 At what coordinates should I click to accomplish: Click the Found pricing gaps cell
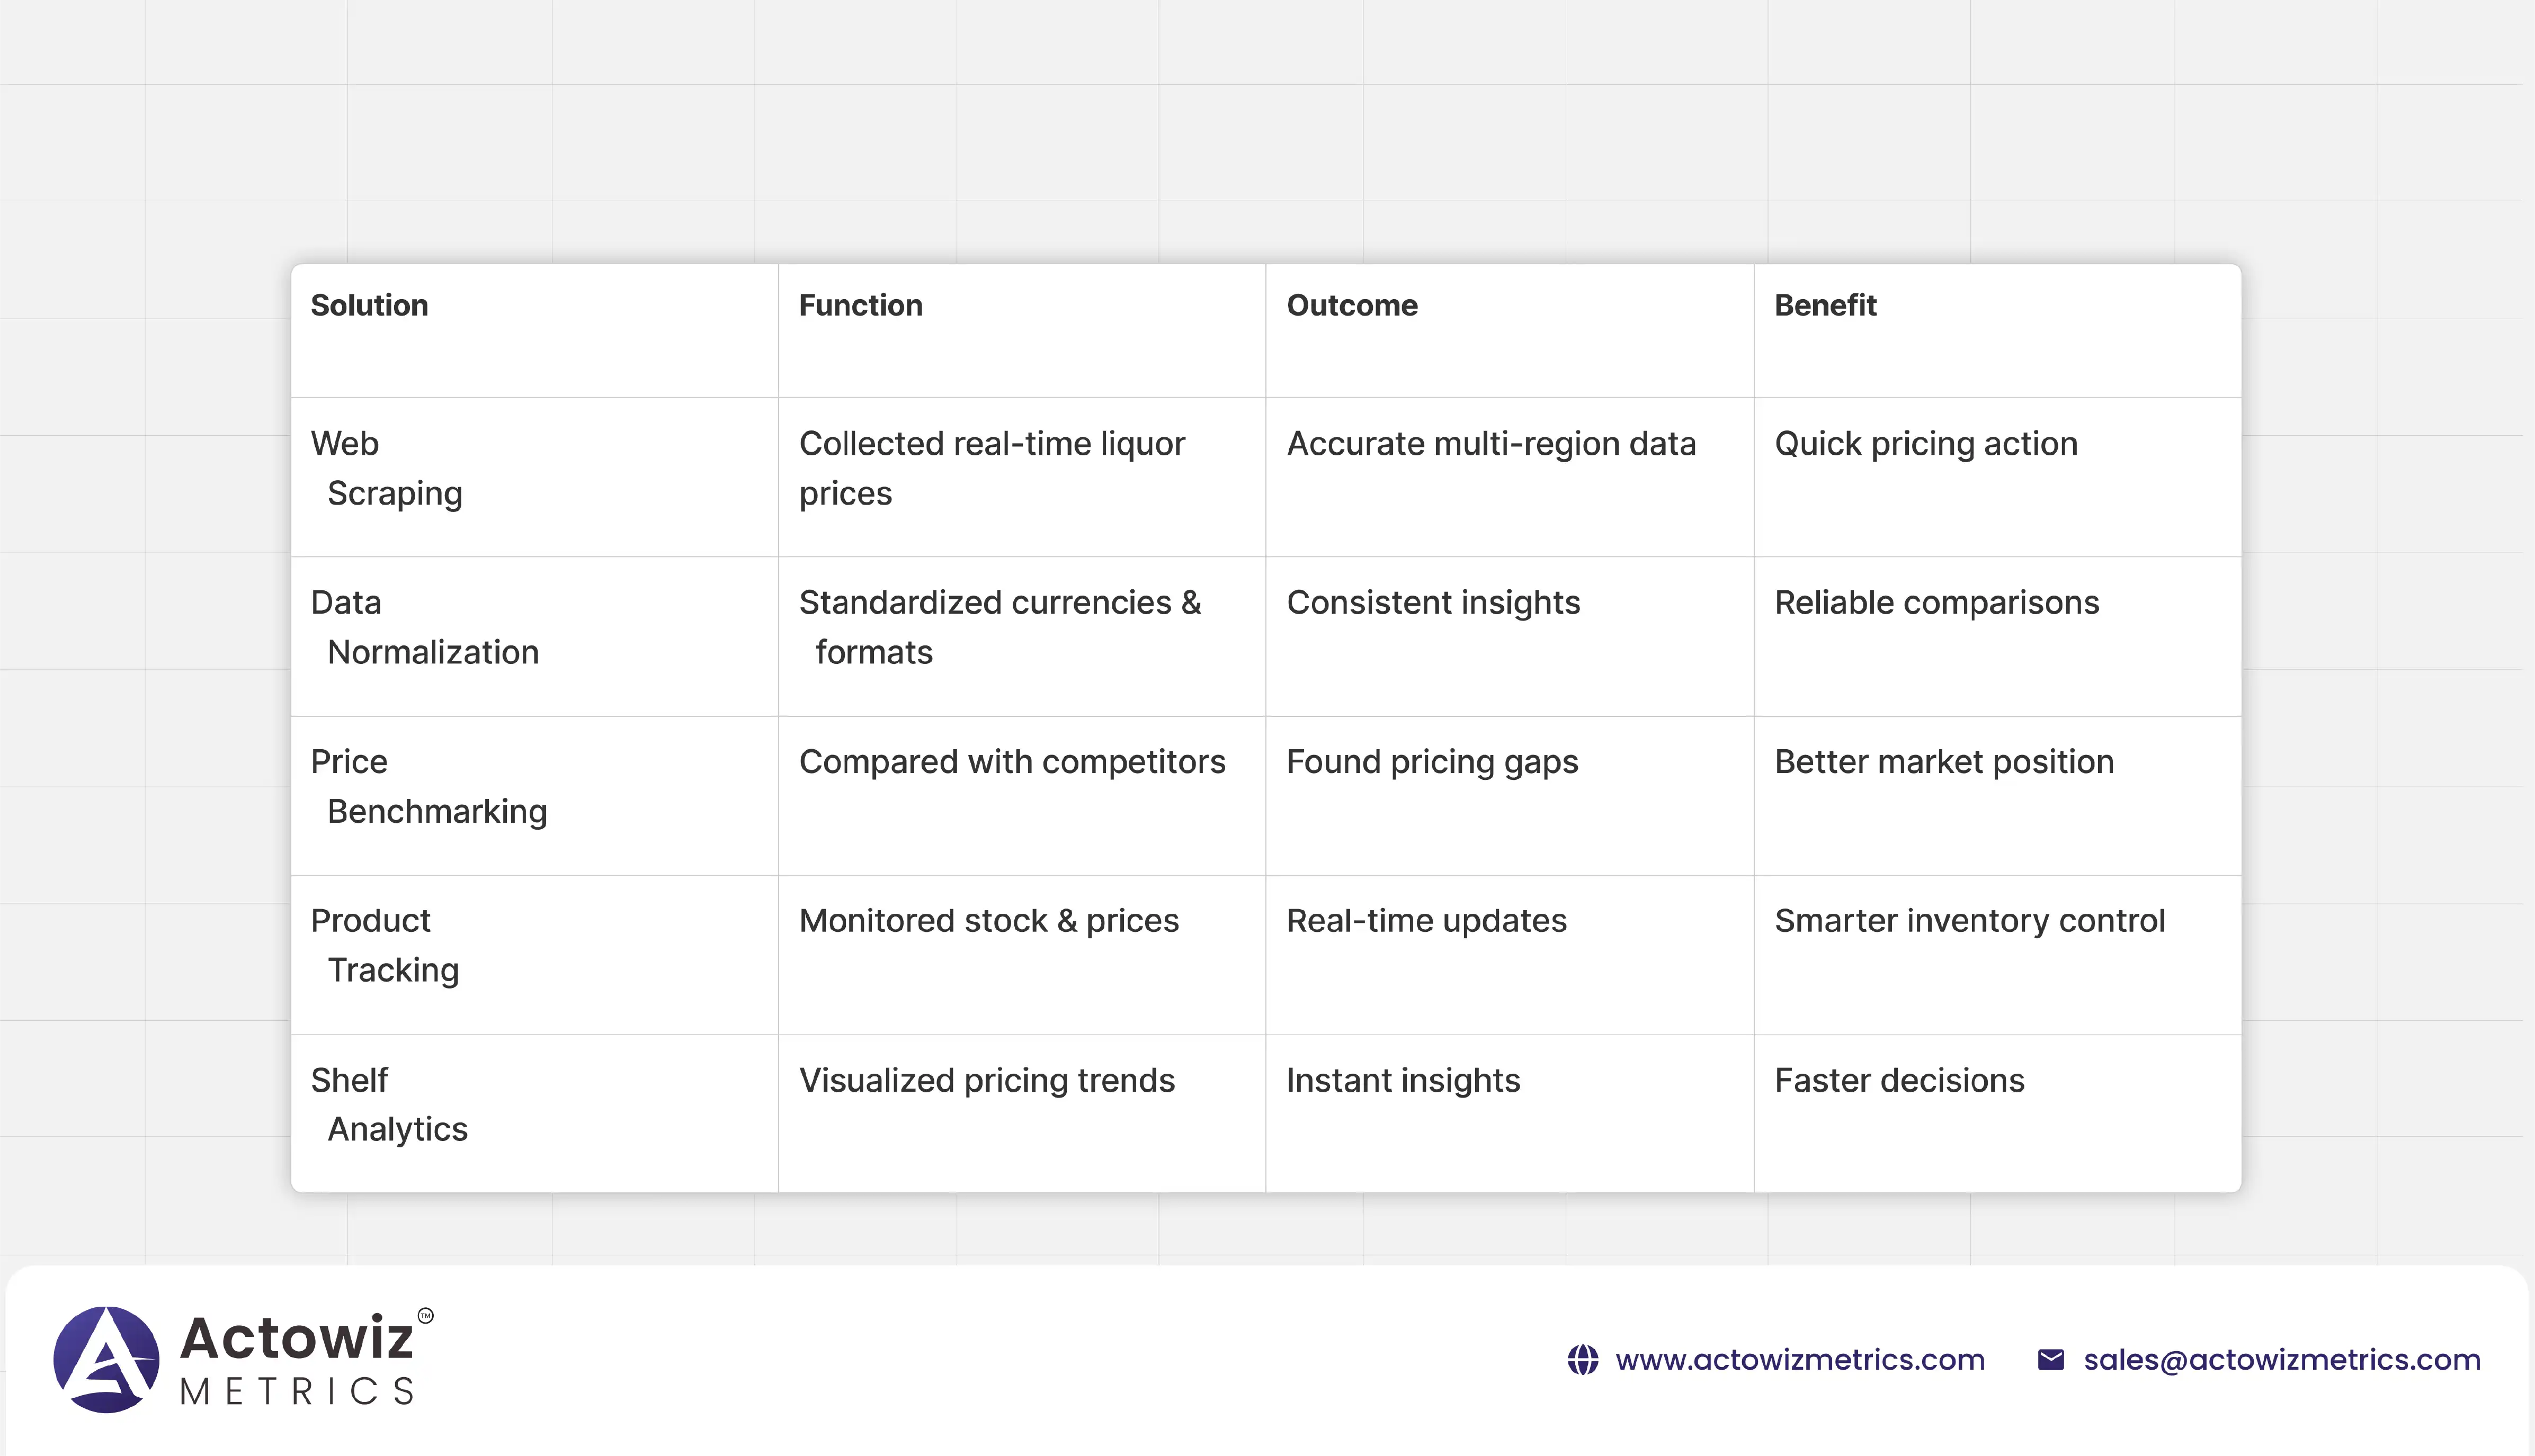[x=1432, y=762]
